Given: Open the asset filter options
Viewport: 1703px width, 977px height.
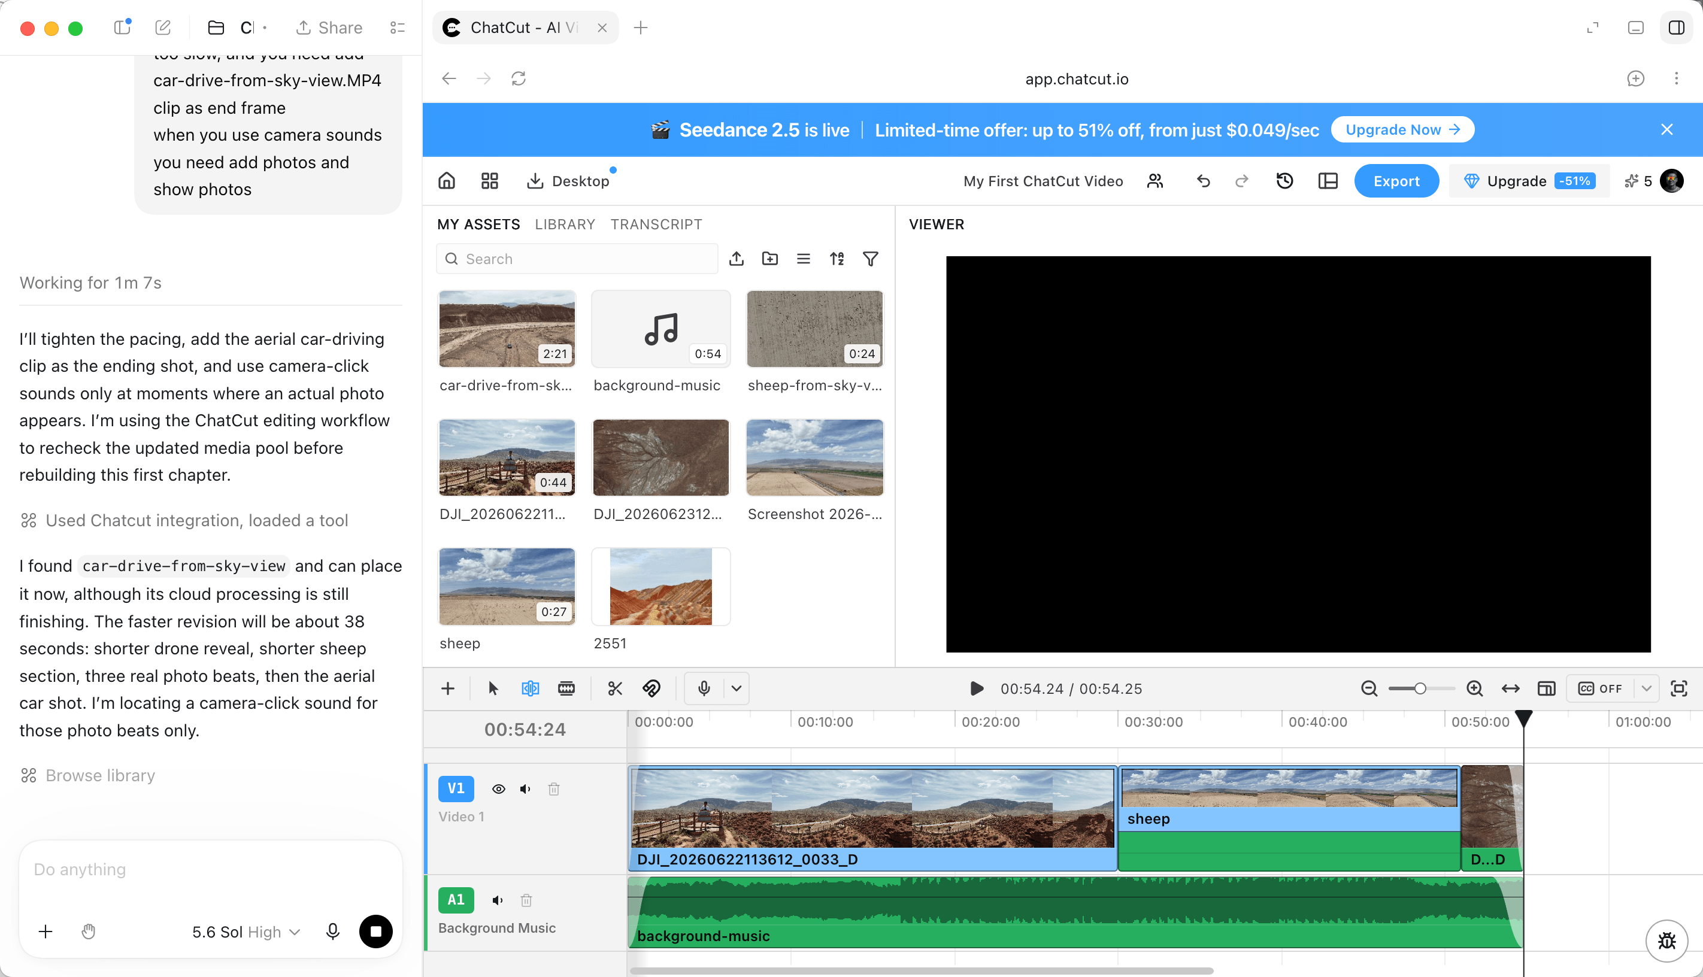Looking at the screenshot, I should click(870, 259).
